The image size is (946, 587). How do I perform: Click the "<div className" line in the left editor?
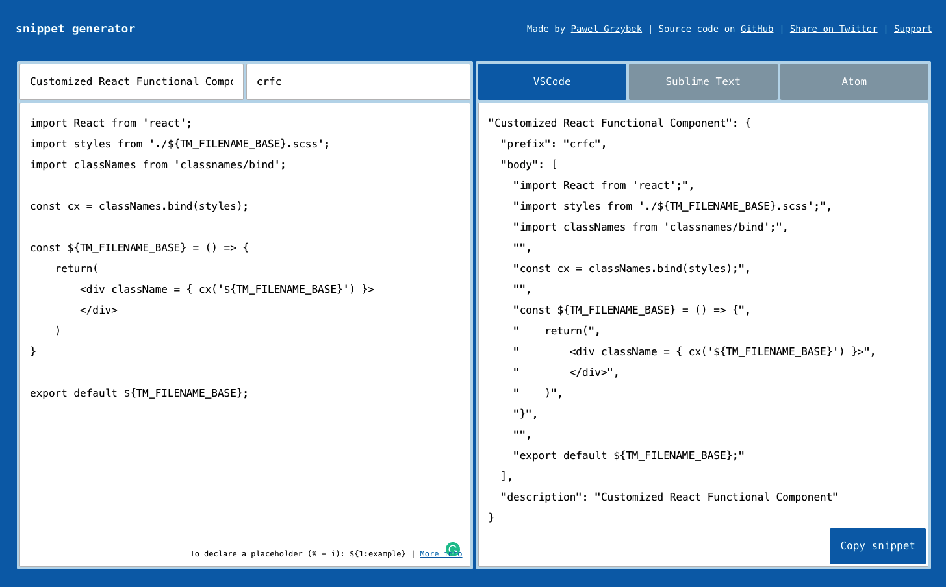227,290
